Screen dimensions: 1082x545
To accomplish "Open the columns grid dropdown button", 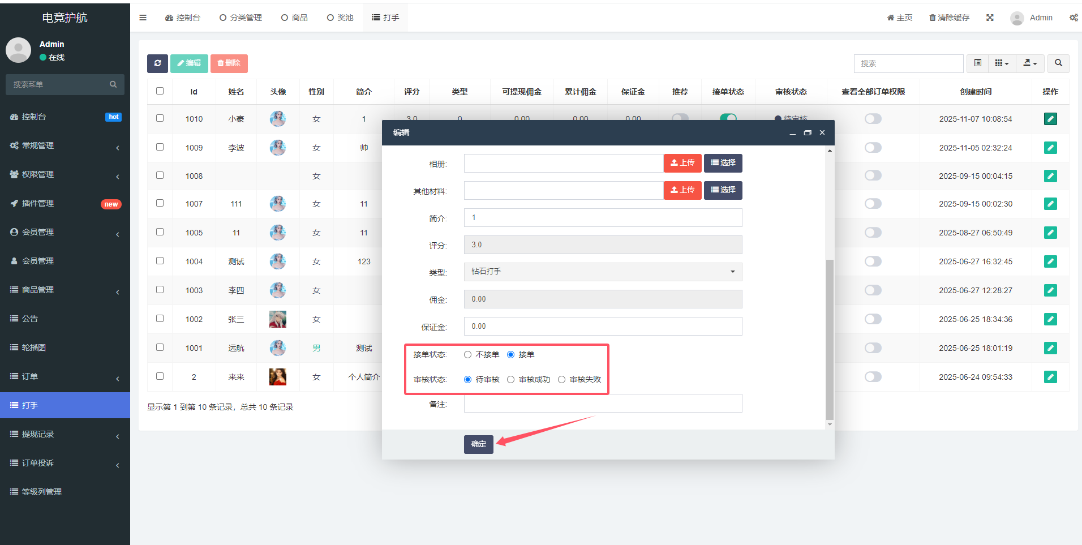I will pyautogui.click(x=1002, y=63).
